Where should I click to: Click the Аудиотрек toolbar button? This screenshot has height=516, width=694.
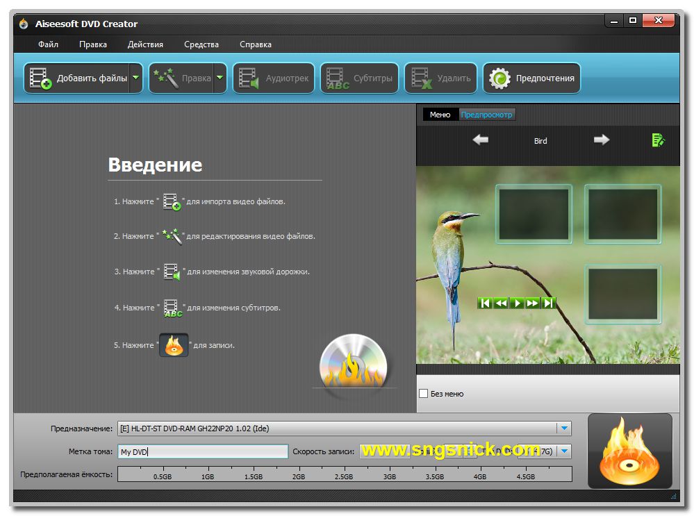point(274,78)
